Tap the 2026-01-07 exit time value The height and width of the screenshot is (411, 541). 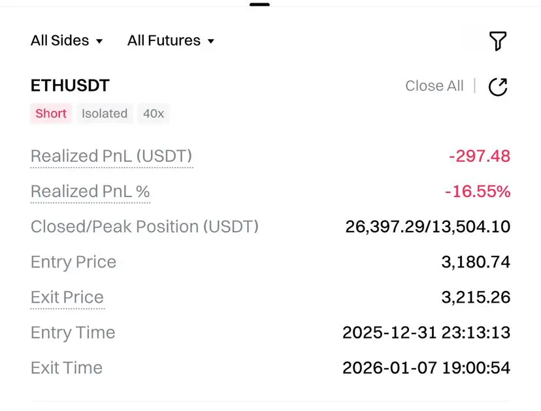[426, 368]
